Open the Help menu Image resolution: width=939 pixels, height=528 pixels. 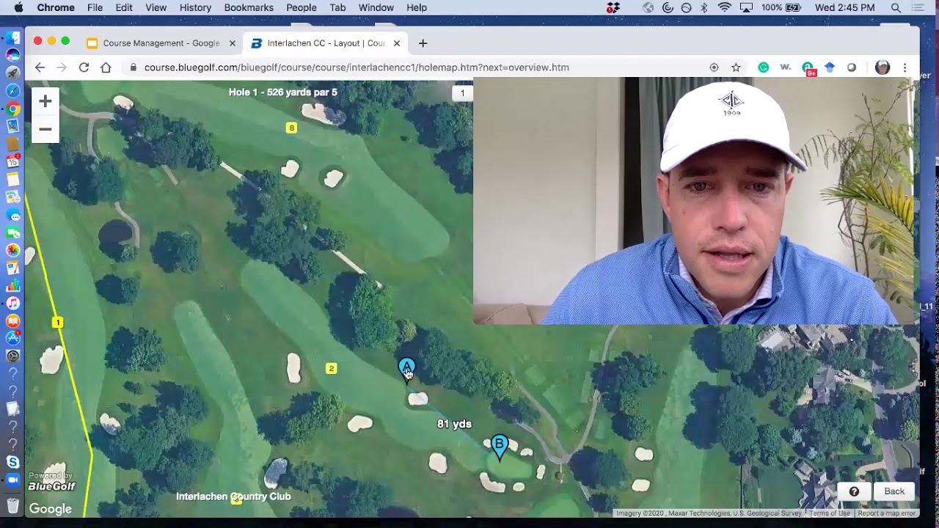(417, 7)
